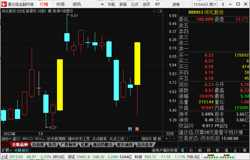The image size is (250, 160).
Task: Select the 关联品种 bottom tab
Action: pos(20,144)
